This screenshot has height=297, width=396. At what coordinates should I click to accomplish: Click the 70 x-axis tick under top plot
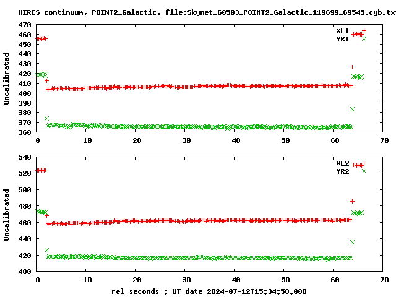384,140
